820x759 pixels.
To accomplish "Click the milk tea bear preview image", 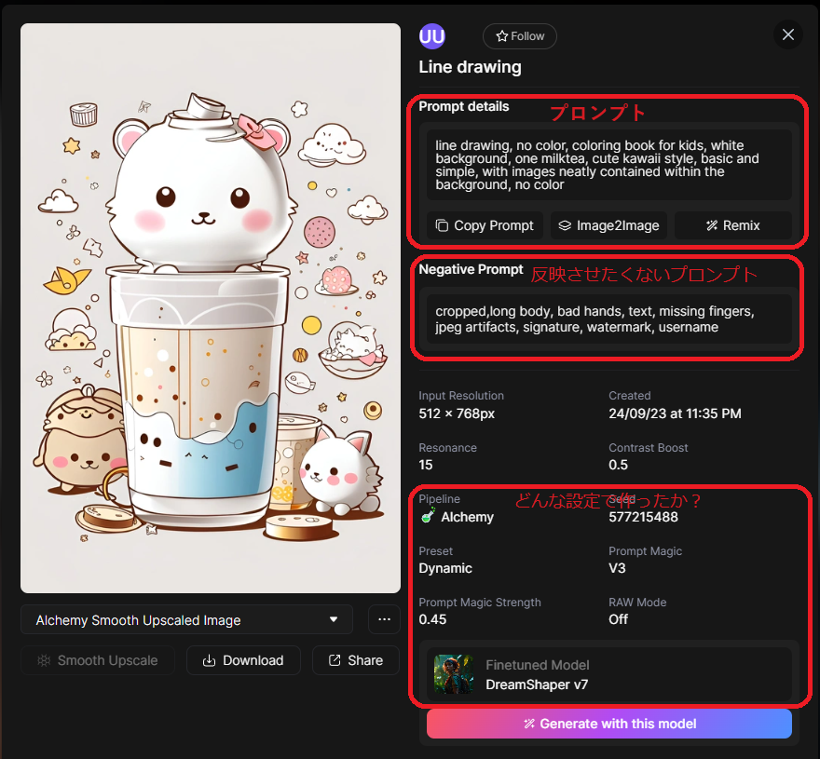I will [x=211, y=308].
